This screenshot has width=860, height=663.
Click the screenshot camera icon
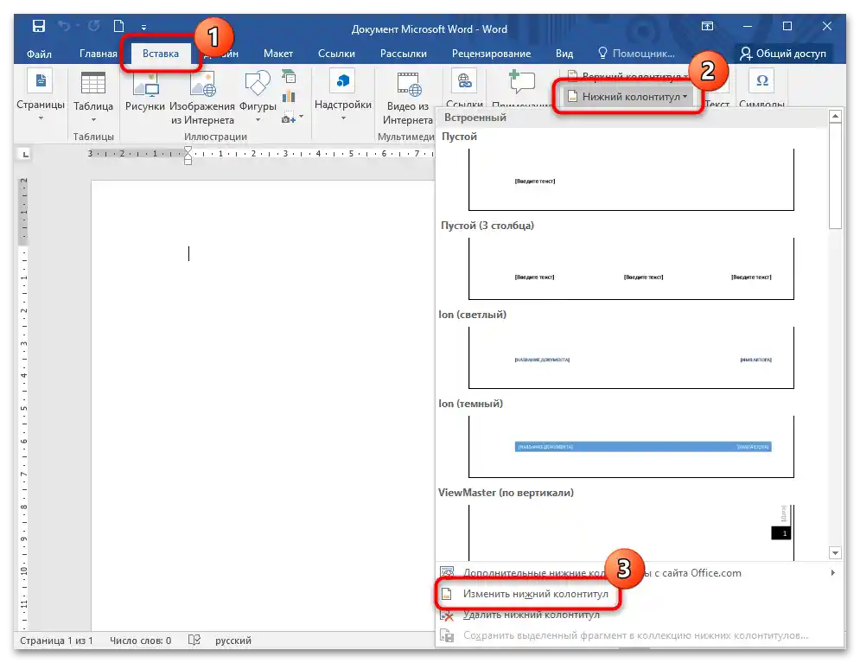point(288,118)
